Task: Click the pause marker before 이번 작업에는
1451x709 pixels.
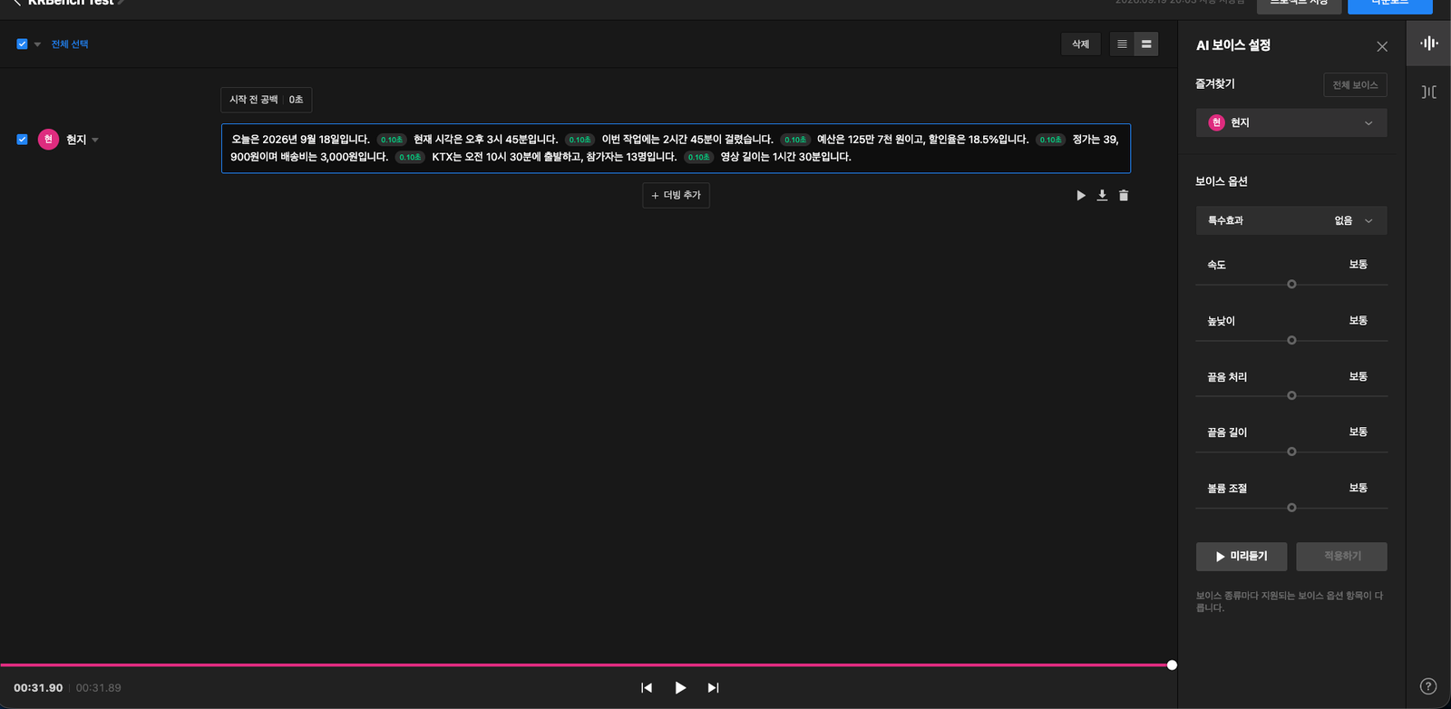Action: click(579, 140)
